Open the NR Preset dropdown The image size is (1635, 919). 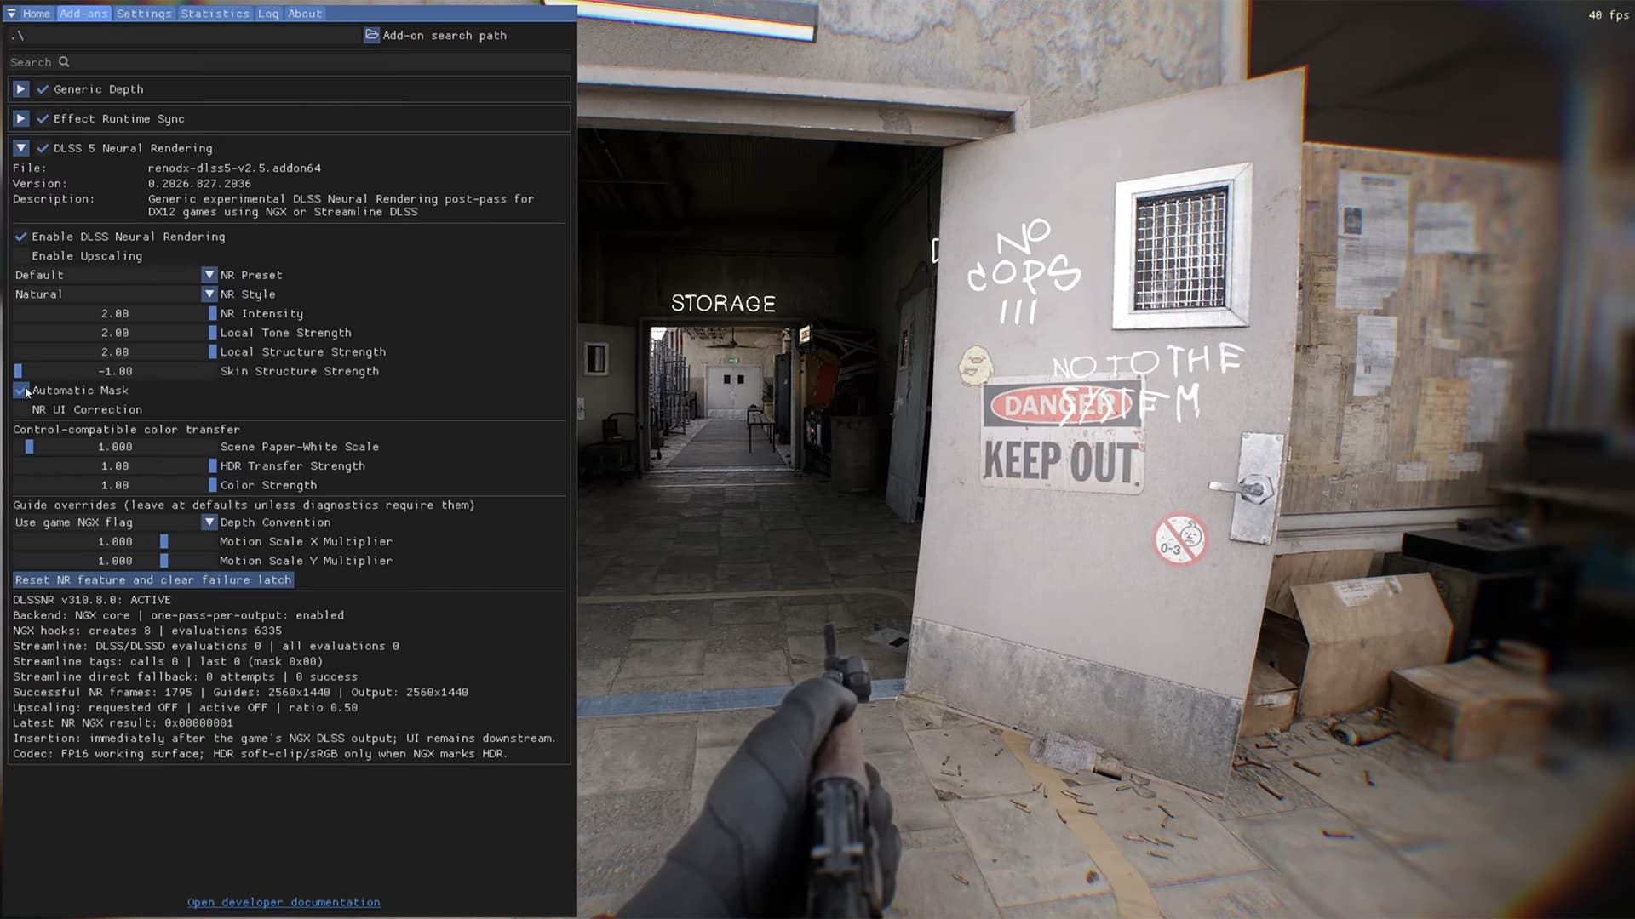click(115, 275)
